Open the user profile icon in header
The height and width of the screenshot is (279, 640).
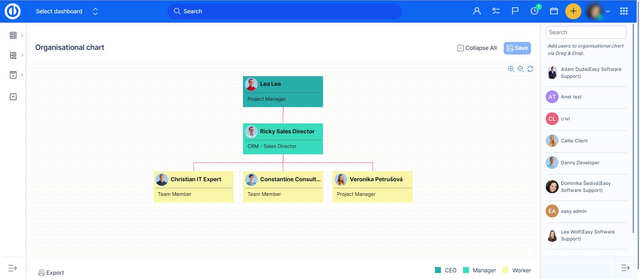pos(477,11)
